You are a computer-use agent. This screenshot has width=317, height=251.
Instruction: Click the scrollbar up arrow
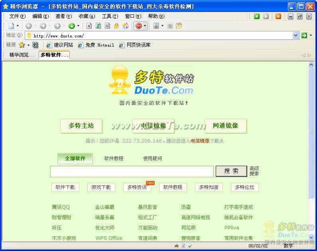coord(311,65)
